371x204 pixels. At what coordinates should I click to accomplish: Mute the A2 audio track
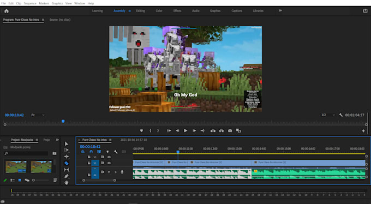point(109,172)
